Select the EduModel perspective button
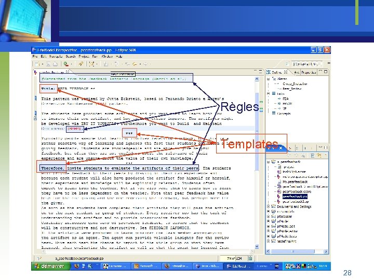 [x=306, y=64]
